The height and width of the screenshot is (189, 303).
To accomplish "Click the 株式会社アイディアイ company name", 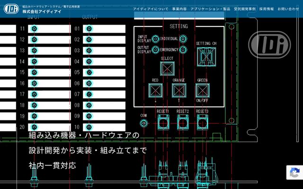I will (42, 11).
